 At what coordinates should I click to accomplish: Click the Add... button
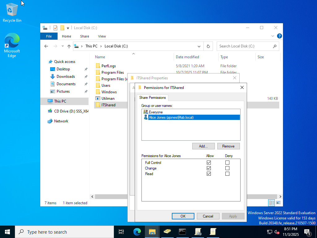click(x=203, y=146)
